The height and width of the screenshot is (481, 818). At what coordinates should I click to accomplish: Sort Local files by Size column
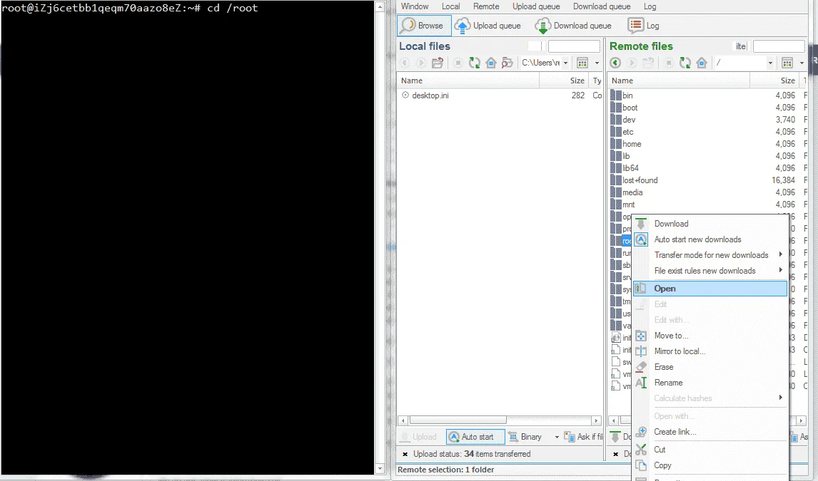[564, 81]
